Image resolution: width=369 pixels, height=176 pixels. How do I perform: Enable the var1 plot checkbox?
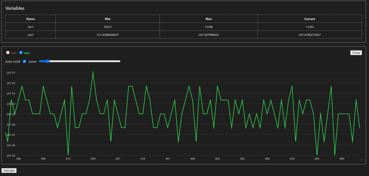pyautogui.click(x=8, y=53)
